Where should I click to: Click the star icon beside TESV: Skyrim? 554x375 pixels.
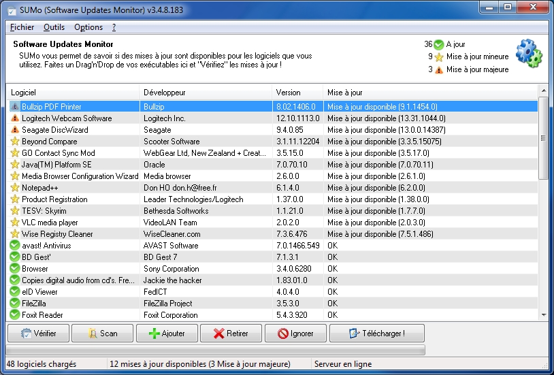point(14,211)
